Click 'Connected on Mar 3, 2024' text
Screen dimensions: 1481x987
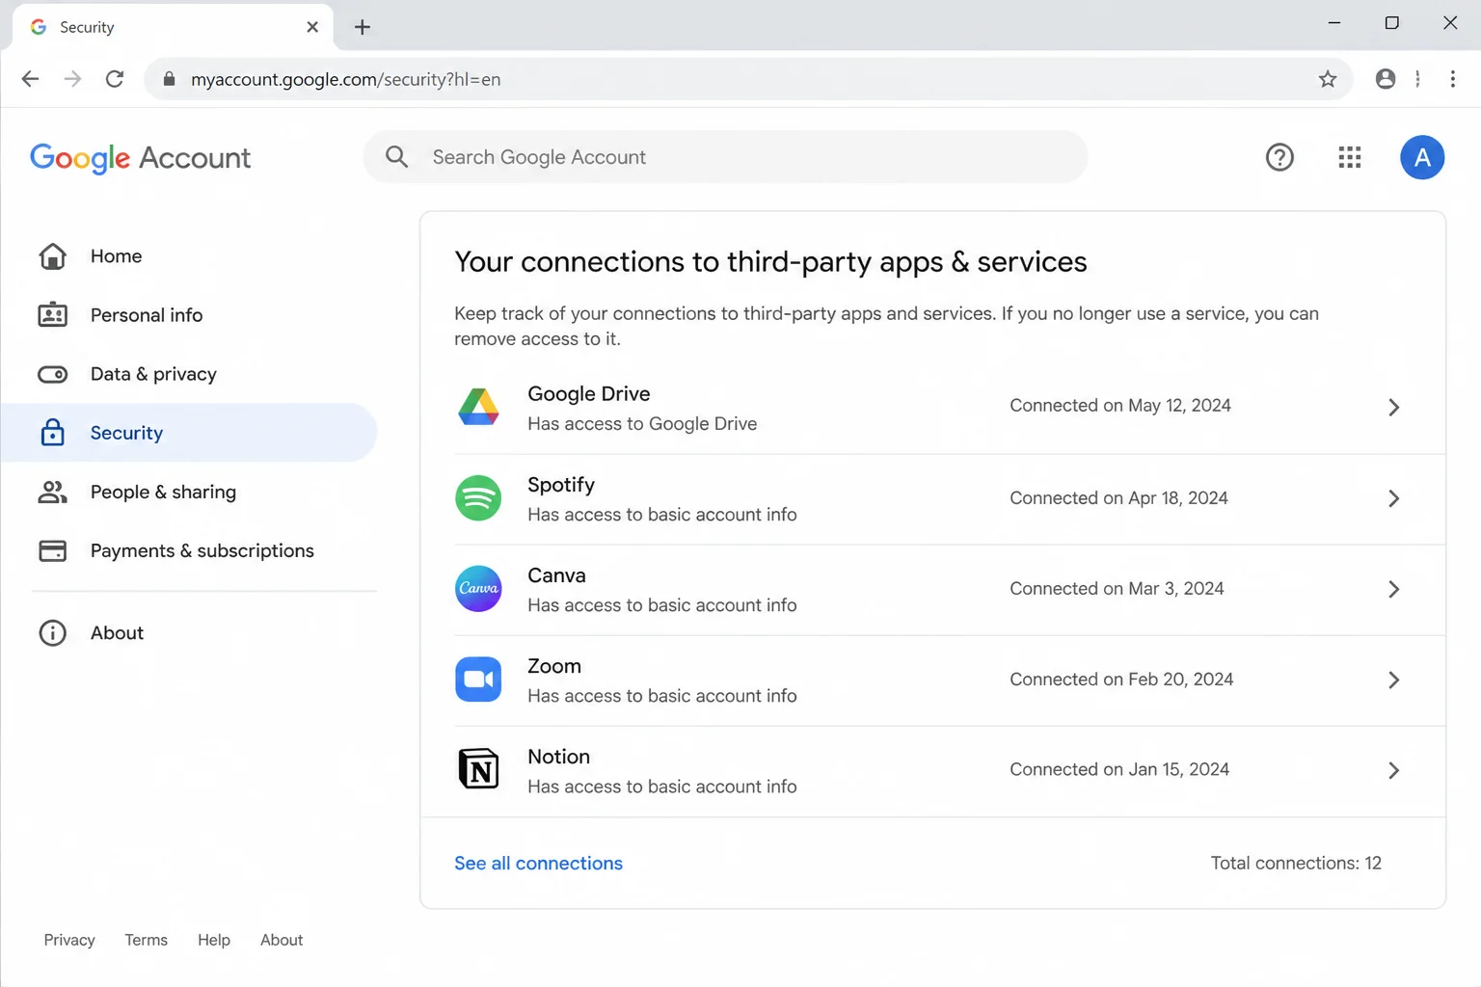tap(1117, 589)
